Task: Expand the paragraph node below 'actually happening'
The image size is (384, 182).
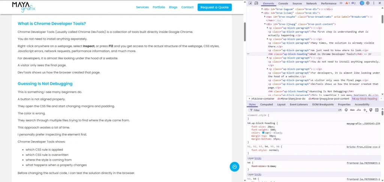Action: [267, 39]
